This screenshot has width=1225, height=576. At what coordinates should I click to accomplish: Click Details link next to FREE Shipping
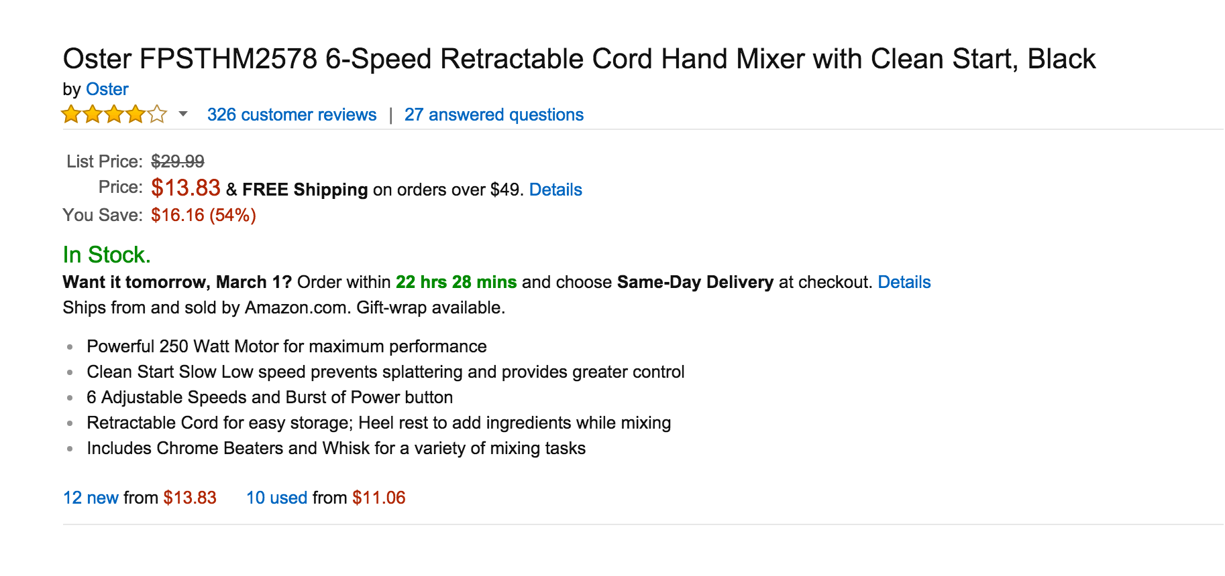point(555,190)
